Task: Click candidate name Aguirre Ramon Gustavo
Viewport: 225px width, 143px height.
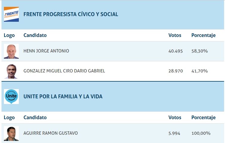Action: point(50,133)
